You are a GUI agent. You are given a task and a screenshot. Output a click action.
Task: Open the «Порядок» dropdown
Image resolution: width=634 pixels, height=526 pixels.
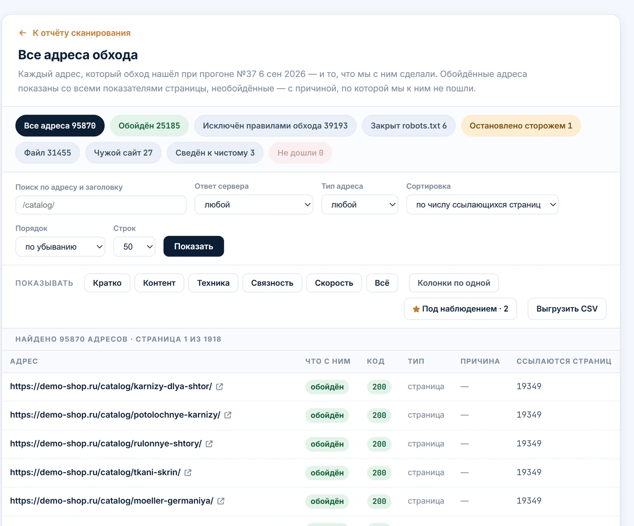click(x=60, y=247)
